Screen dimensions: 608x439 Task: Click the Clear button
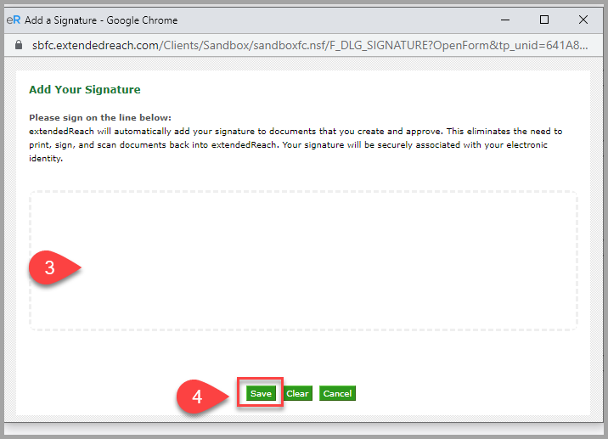pyautogui.click(x=297, y=393)
